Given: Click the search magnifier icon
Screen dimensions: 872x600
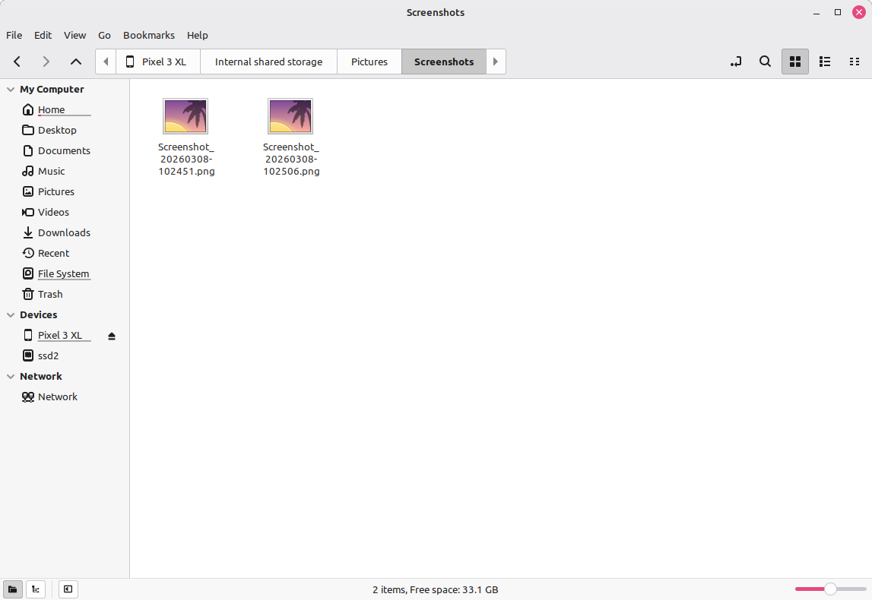Looking at the screenshot, I should (x=766, y=62).
